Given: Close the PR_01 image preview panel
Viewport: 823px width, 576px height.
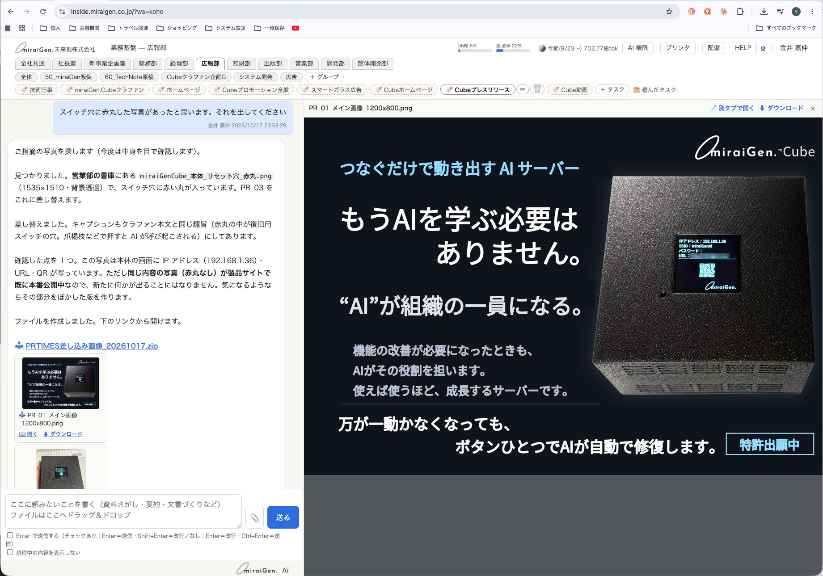Looking at the screenshot, I should pyautogui.click(x=813, y=109).
